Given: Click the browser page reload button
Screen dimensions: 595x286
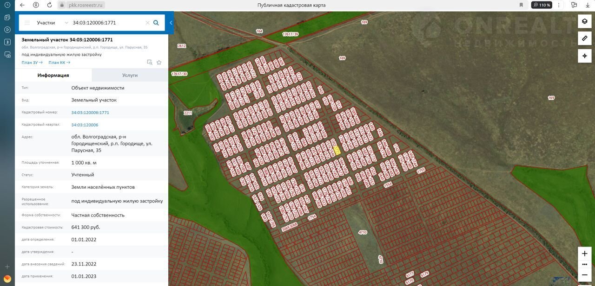Looking at the screenshot, I should tap(50, 5).
